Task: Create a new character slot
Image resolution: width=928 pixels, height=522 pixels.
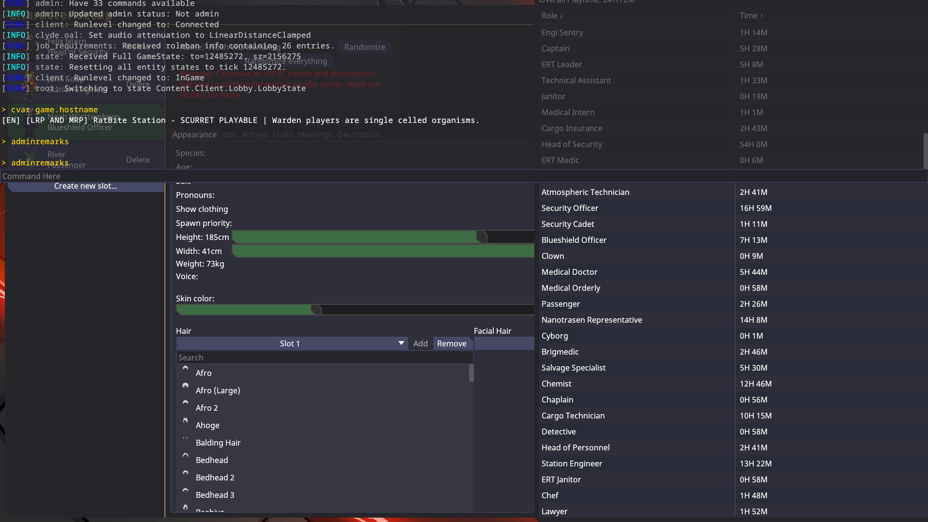Action: pyautogui.click(x=86, y=186)
